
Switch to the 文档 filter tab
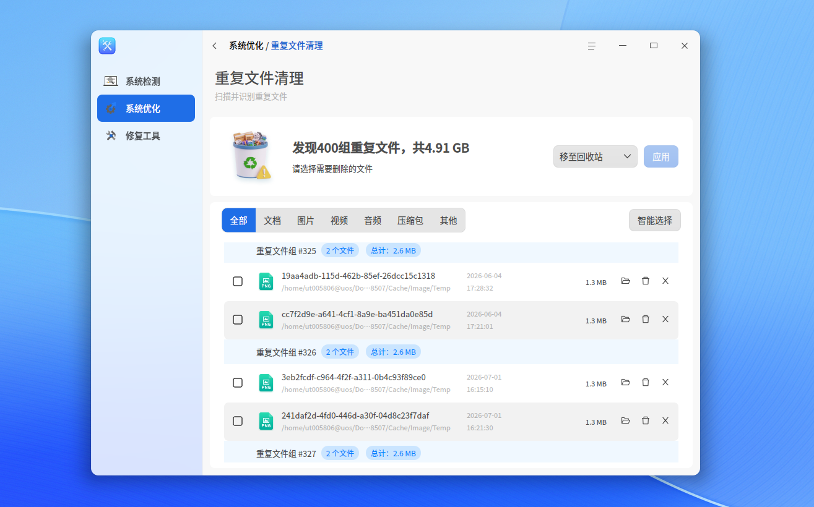[272, 220]
